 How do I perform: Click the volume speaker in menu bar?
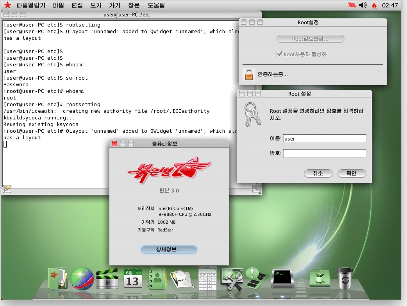tap(363, 5)
